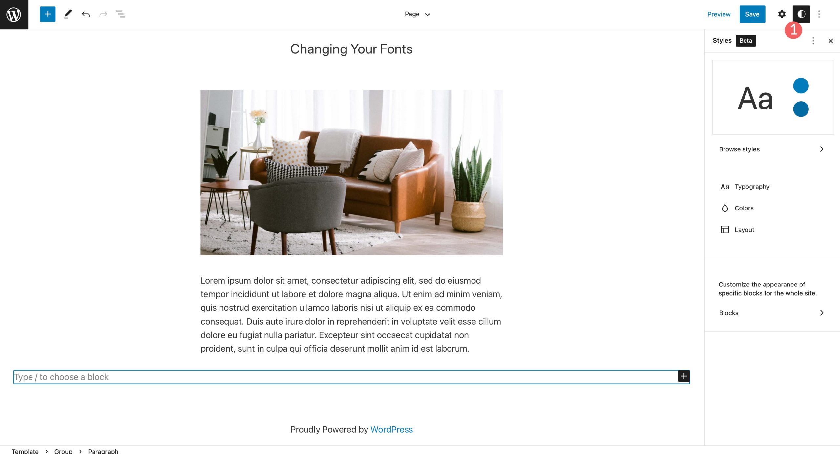This screenshot has height=454, width=840.
Task: Click the Save button
Action: pos(752,14)
